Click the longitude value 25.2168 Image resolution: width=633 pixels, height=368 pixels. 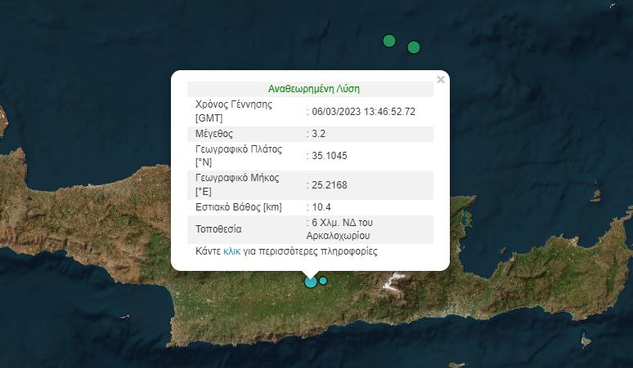329,185
